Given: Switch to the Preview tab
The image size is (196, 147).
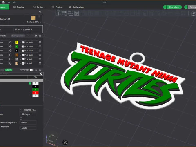Looking at the screenshot, I should (x=19, y=7).
